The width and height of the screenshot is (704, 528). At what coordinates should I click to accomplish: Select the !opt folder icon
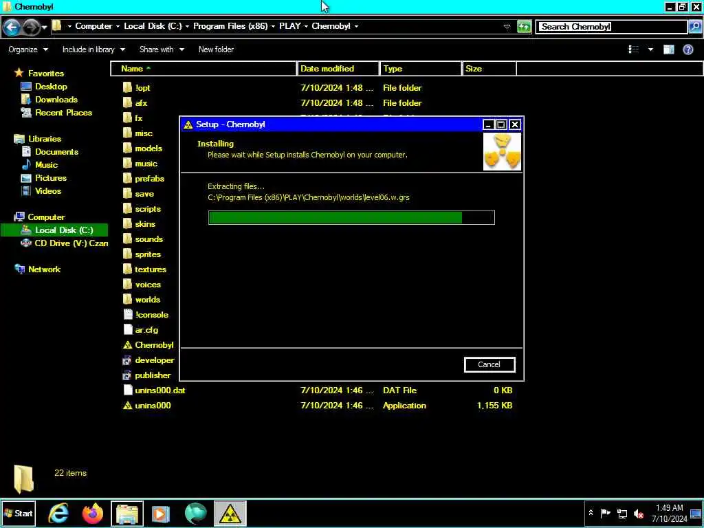[127, 87]
